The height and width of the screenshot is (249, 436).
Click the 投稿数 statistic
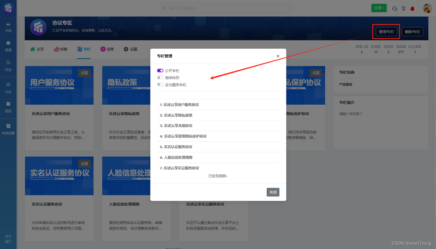click(x=376, y=49)
